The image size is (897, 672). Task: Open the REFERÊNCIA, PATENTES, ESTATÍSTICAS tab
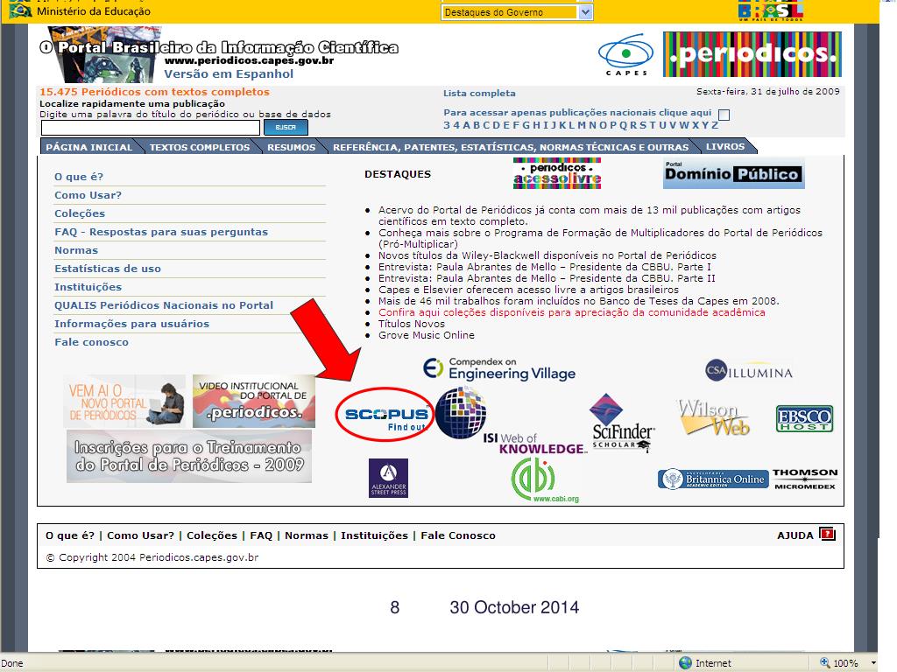tap(511, 147)
